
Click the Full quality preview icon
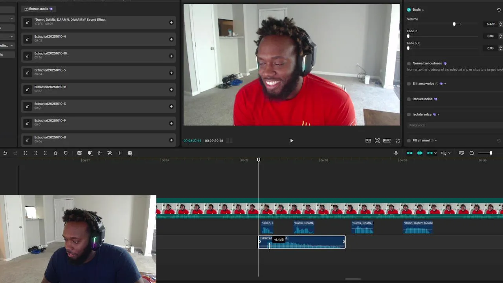368,141
